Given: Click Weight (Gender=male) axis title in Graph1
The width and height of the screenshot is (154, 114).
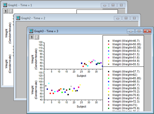Looking at the screenshot, I should [x=8, y=64].
